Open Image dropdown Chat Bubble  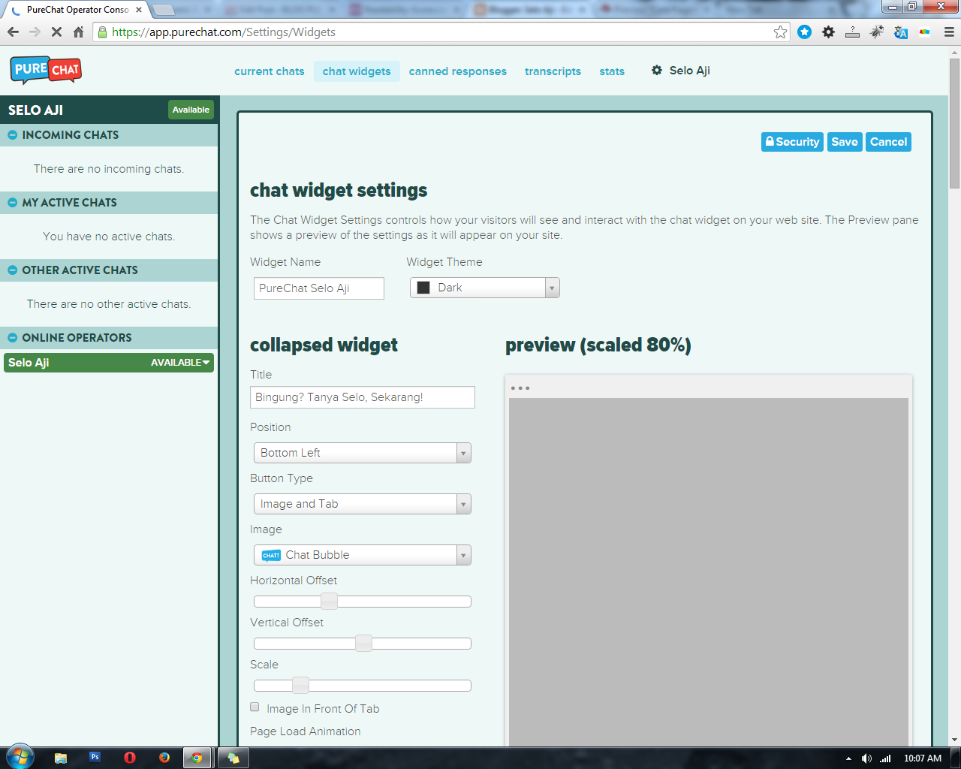click(363, 555)
